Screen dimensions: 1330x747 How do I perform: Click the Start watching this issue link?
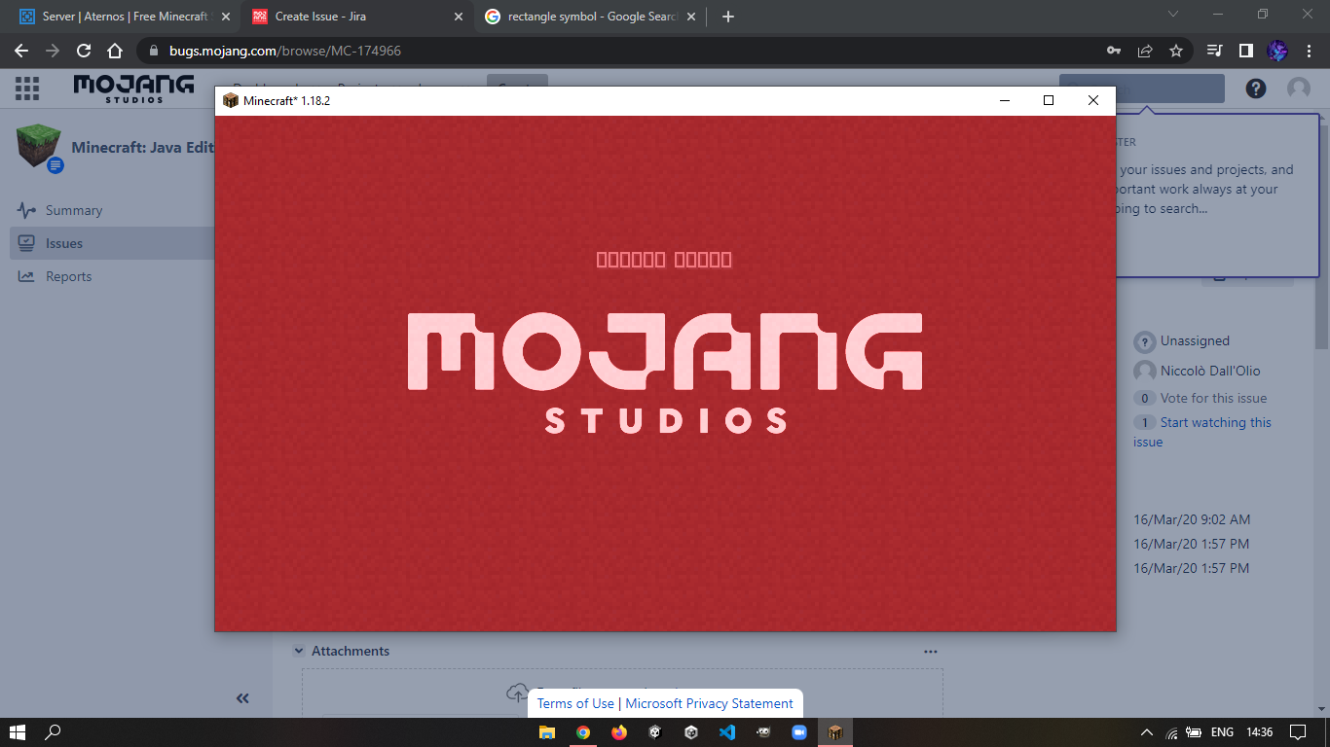(1215, 422)
